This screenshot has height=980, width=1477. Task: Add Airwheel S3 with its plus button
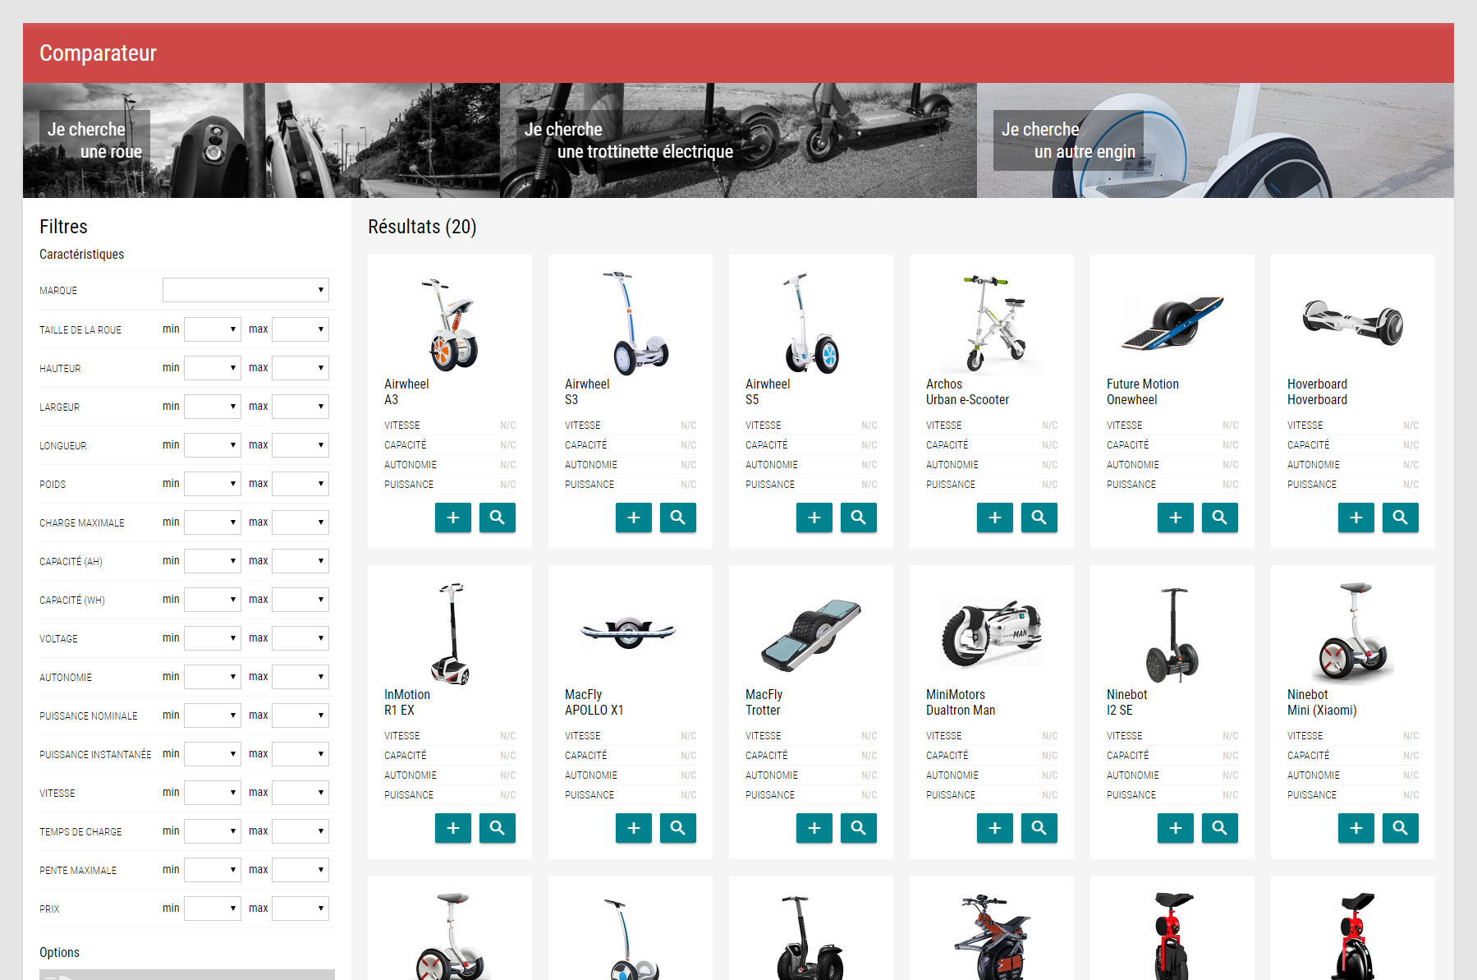(x=634, y=518)
